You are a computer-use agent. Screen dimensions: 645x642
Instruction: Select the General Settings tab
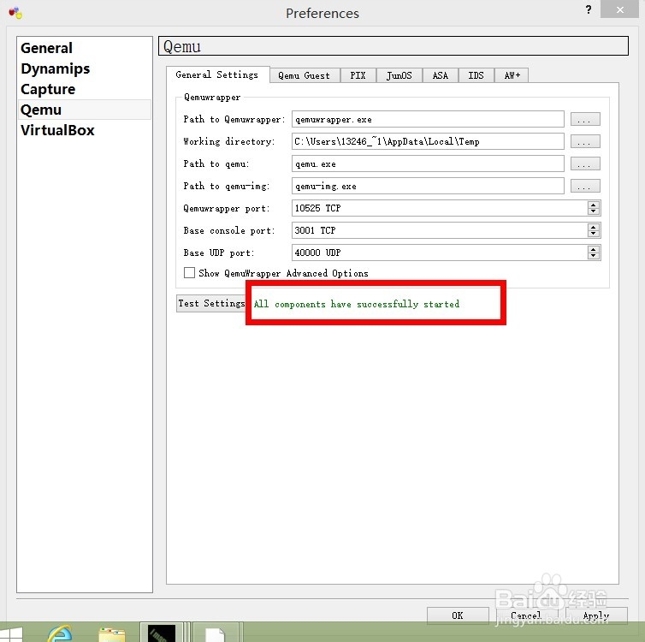(x=217, y=74)
